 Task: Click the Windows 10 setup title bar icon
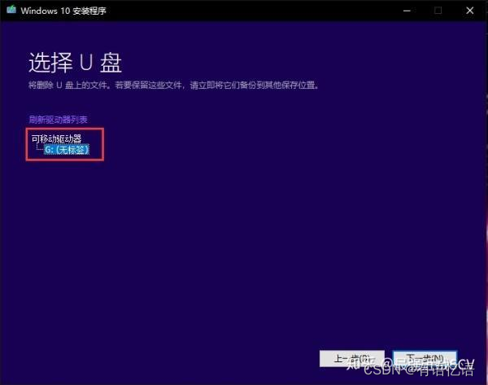11,10
